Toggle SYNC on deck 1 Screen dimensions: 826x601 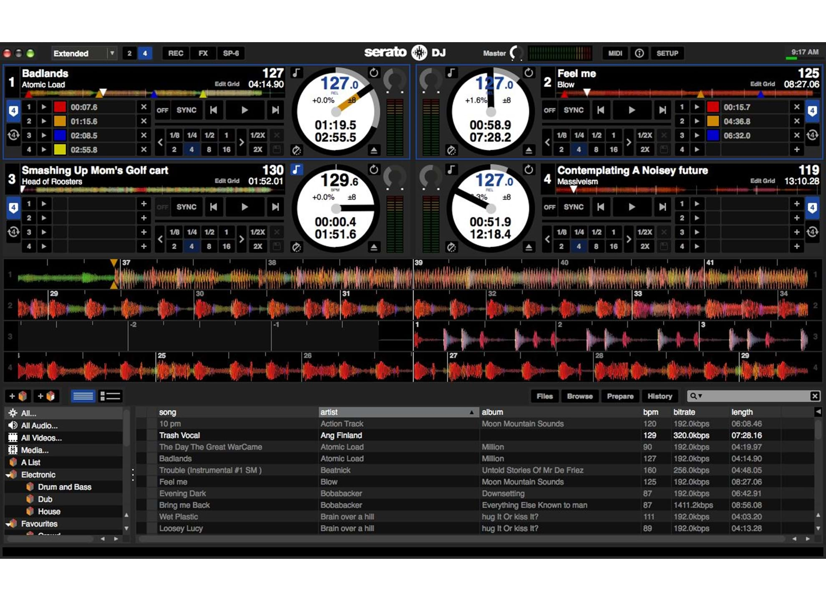[186, 110]
